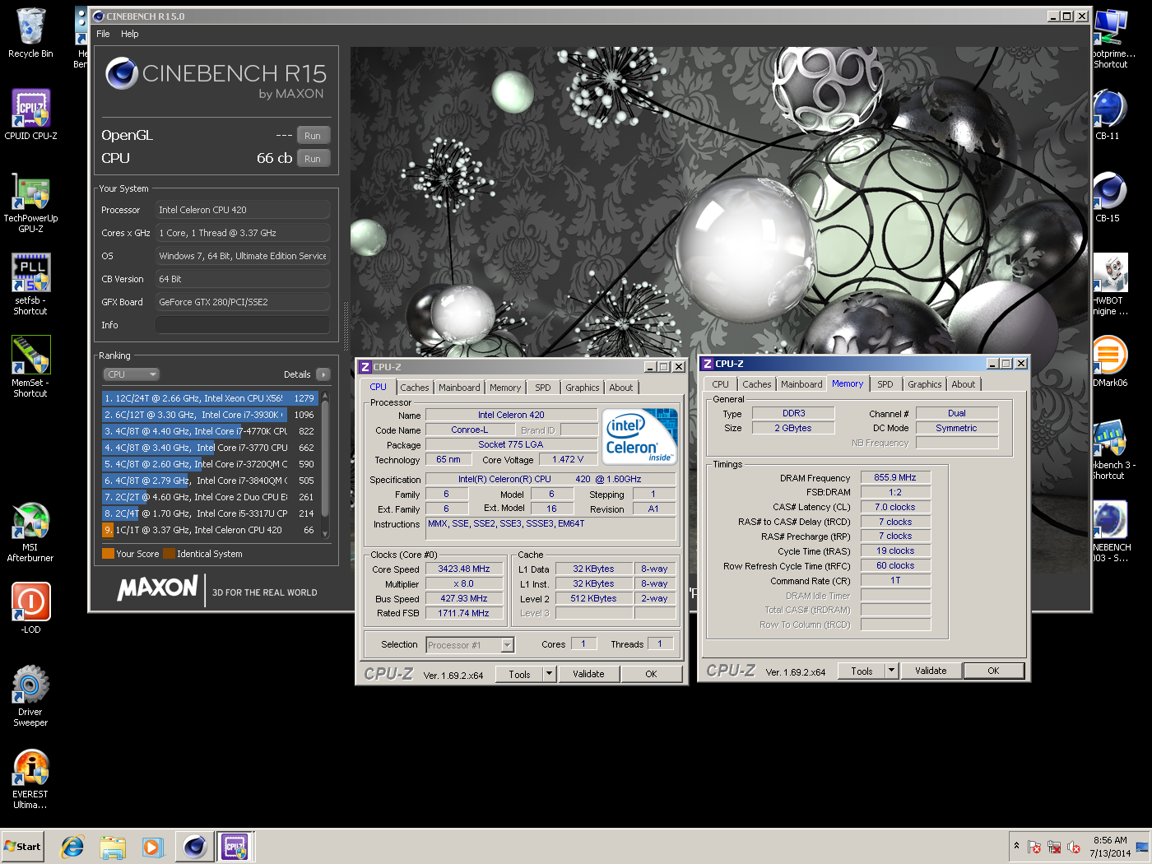Select ranking row for Xeon X5650 1279
The image size is (1152, 864).
(x=210, y=398)
